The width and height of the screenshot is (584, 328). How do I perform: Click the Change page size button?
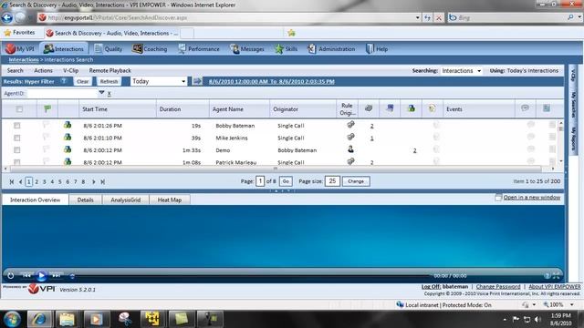pos(356,181)
